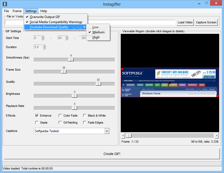Open the Help menu
This screenshot has height=173, width=224.
point(44,11)
